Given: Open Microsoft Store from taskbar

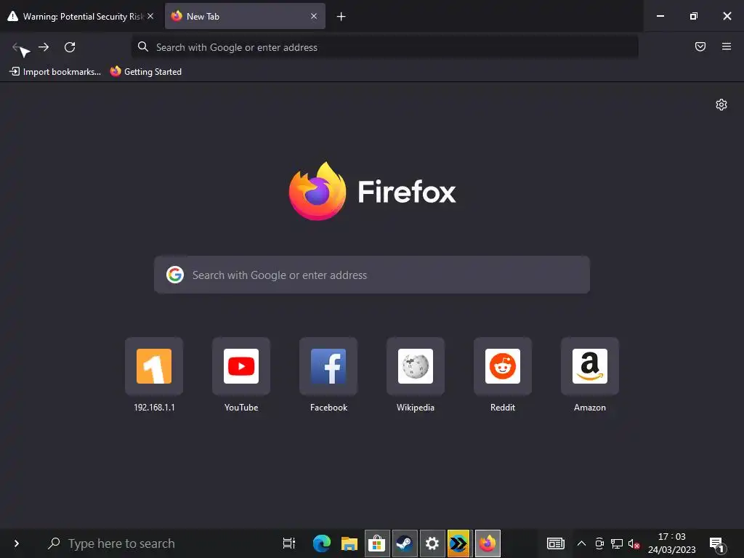Looking at the screenshot, I should [377, 543].
